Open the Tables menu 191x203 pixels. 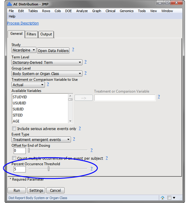[33, 11]
